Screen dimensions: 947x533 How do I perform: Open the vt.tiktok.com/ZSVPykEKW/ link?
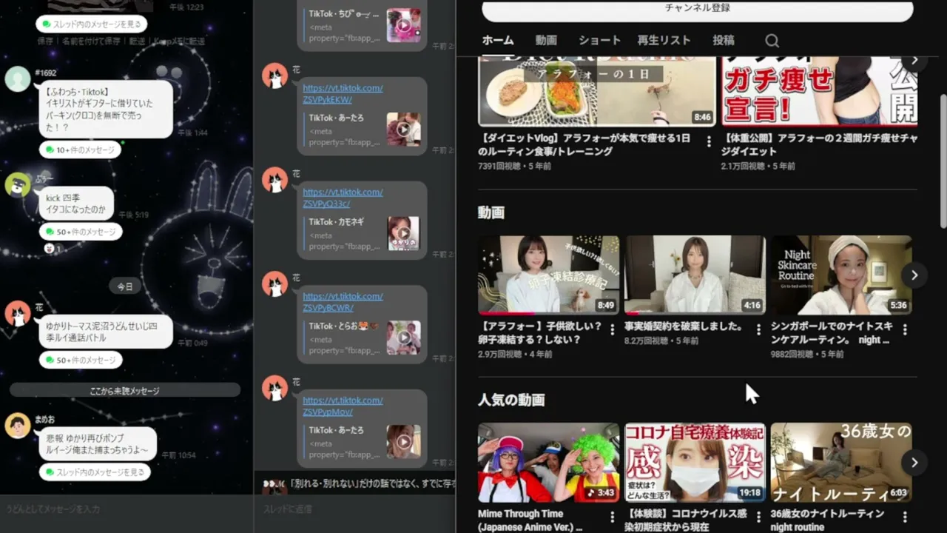(x=343, y=94)
